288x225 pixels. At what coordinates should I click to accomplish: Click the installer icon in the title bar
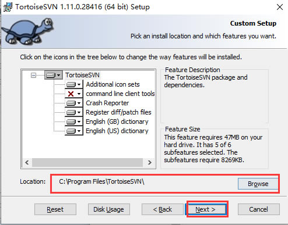point(8,7)
